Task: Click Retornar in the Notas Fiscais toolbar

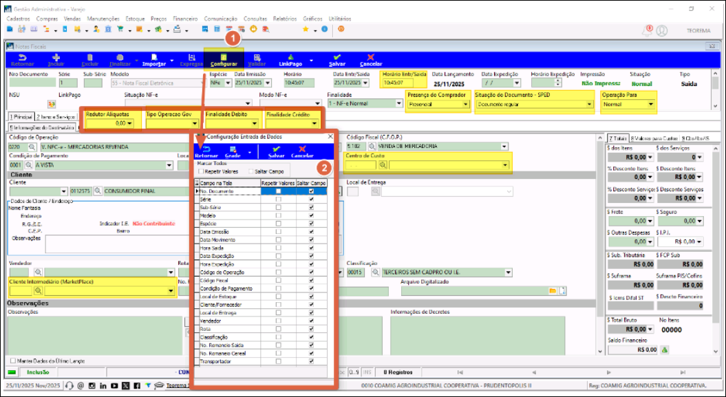Action: click(x=22, y=60)
